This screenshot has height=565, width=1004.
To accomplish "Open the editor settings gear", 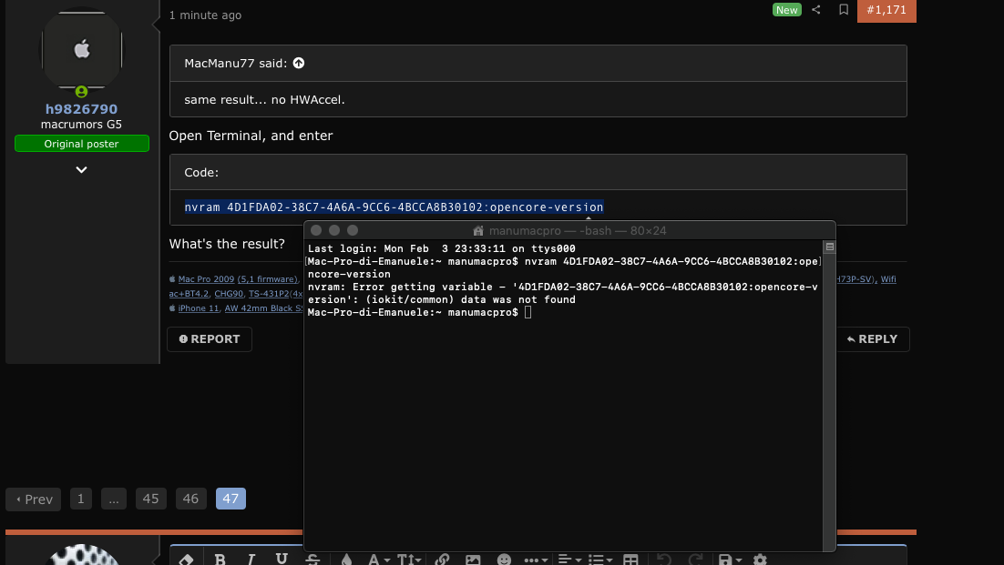I will (x=760, y=560).
